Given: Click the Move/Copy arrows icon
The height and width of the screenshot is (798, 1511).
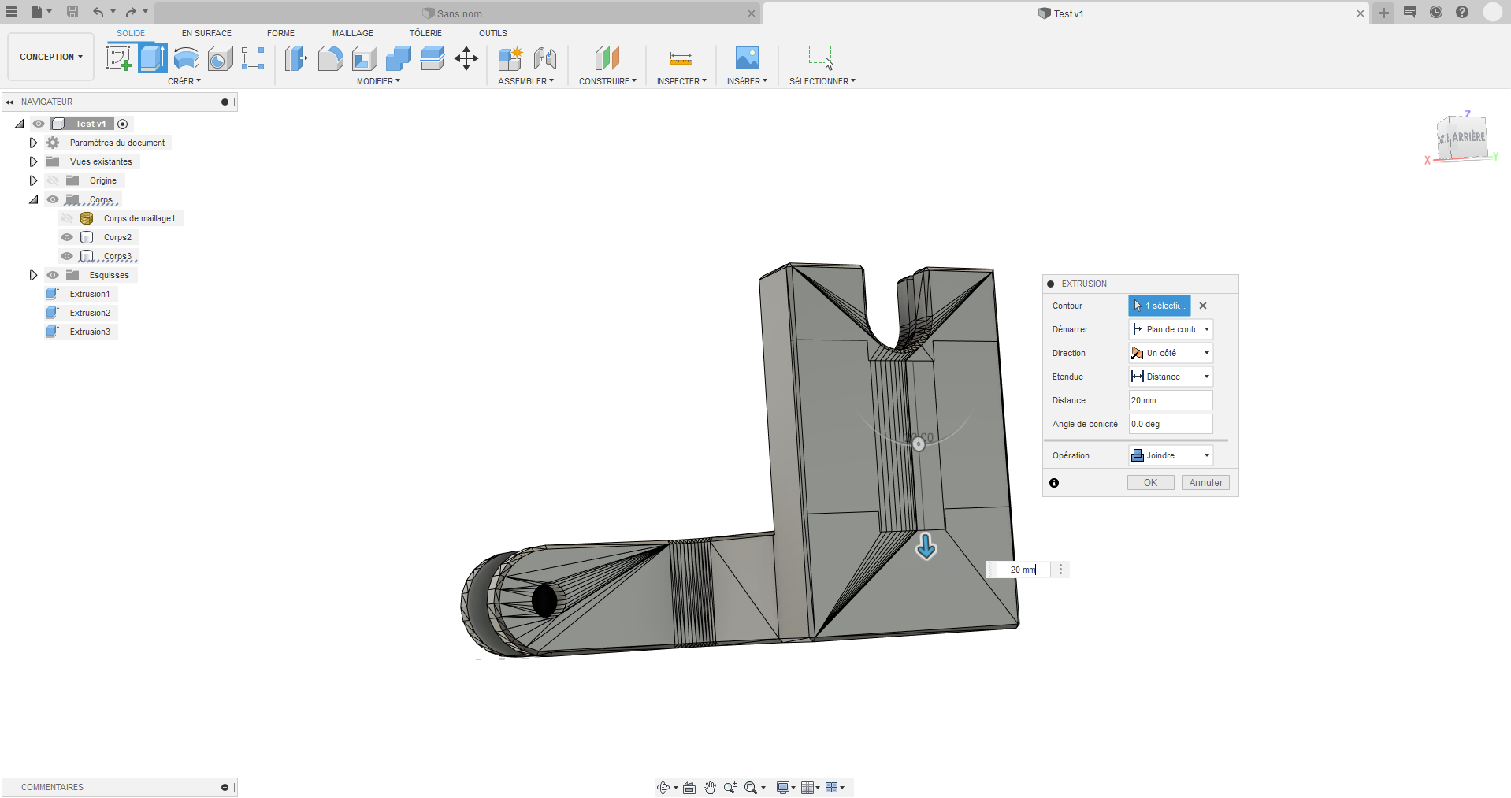Looking at the screenshot, I should [466, 58].
